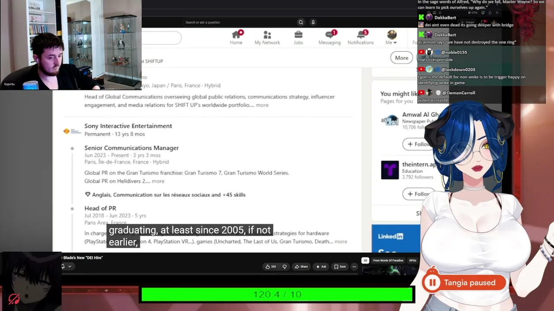Image resolution: width=554 pixels, height=311 pixels.
Task: Click the YouTube icon beside @noble0155
Action: point(421,52)
